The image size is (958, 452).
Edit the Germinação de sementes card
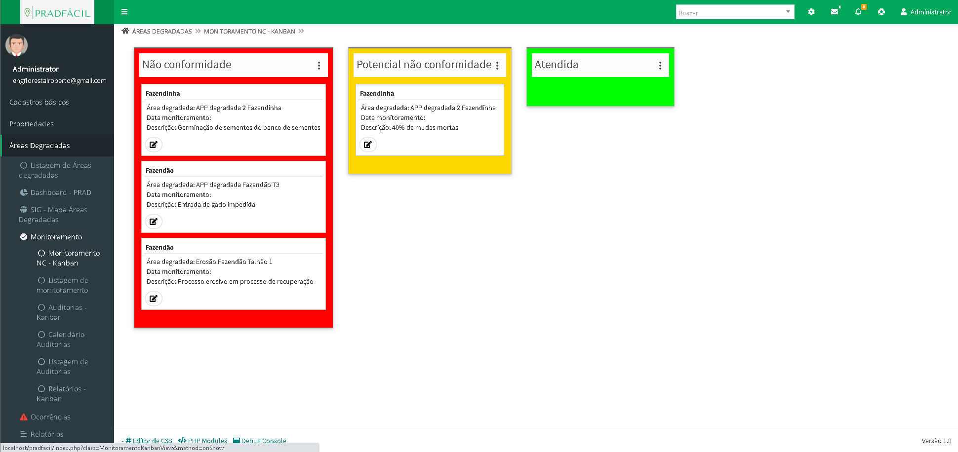pyautogui.click(x=154, y=145)
